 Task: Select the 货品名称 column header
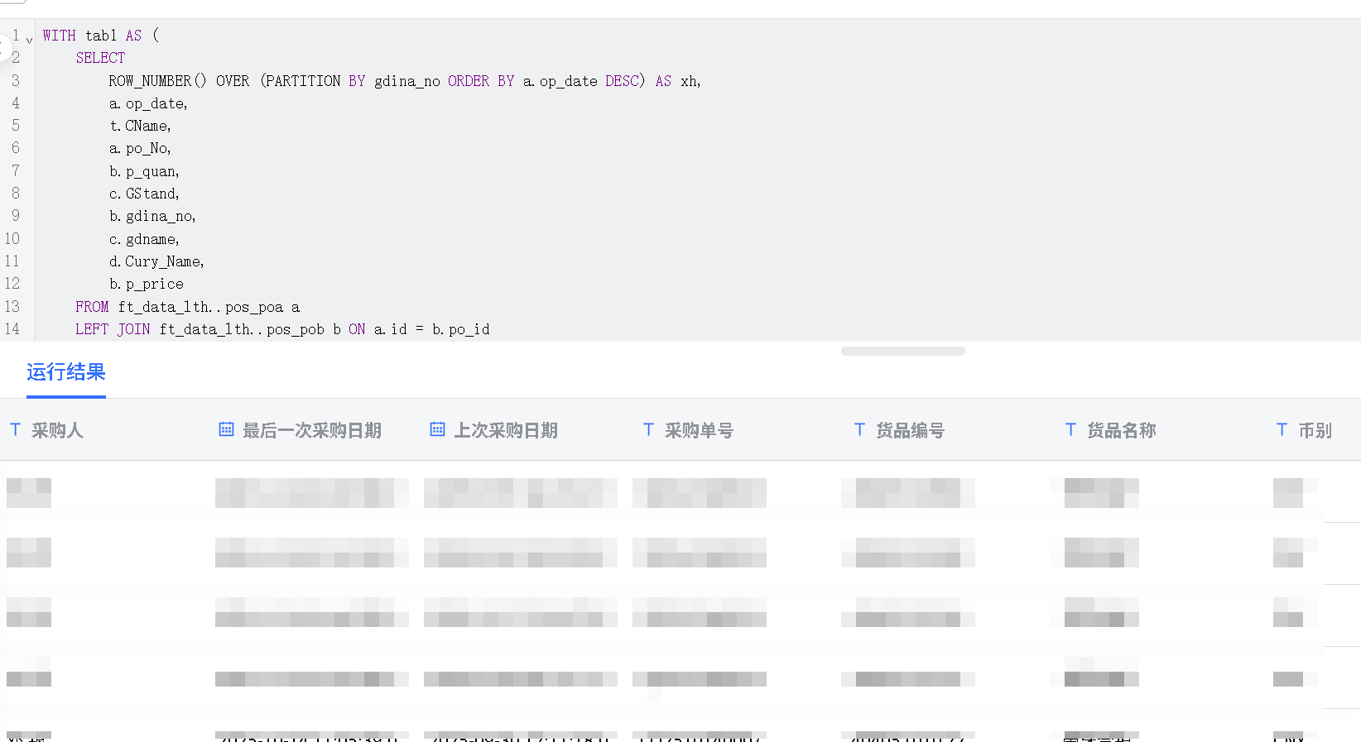click(x=1121, y=431)
